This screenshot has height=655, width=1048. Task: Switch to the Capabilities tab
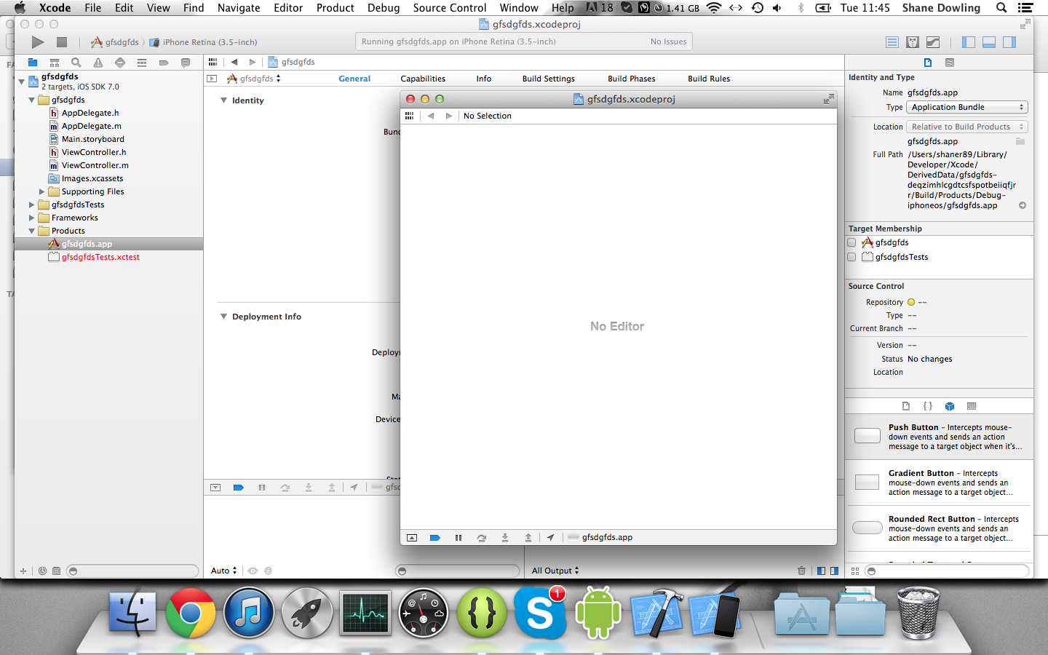click(x=423, y=78)
